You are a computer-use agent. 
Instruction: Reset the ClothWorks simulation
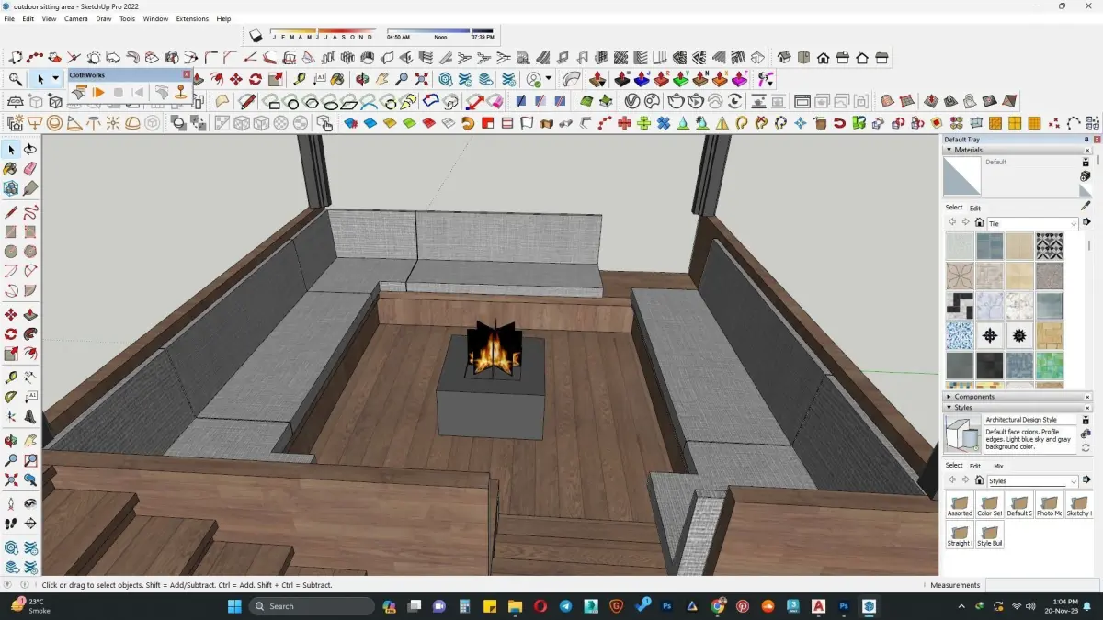[138, 92]
